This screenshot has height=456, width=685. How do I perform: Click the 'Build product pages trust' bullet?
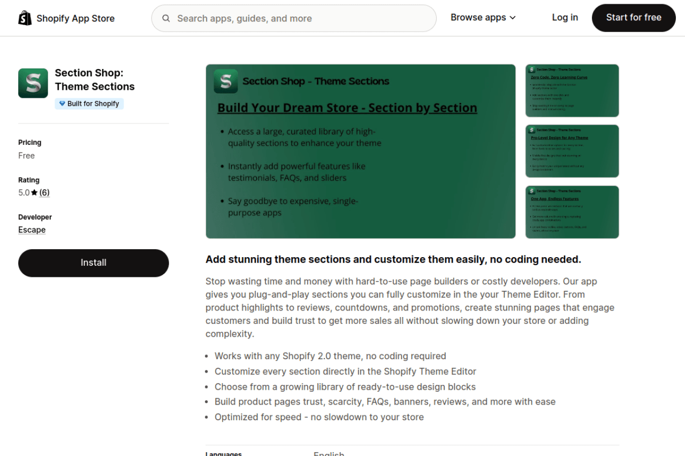point(385,401)
